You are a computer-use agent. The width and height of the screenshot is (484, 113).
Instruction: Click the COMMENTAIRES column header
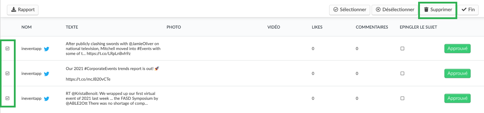coord(372,27)
